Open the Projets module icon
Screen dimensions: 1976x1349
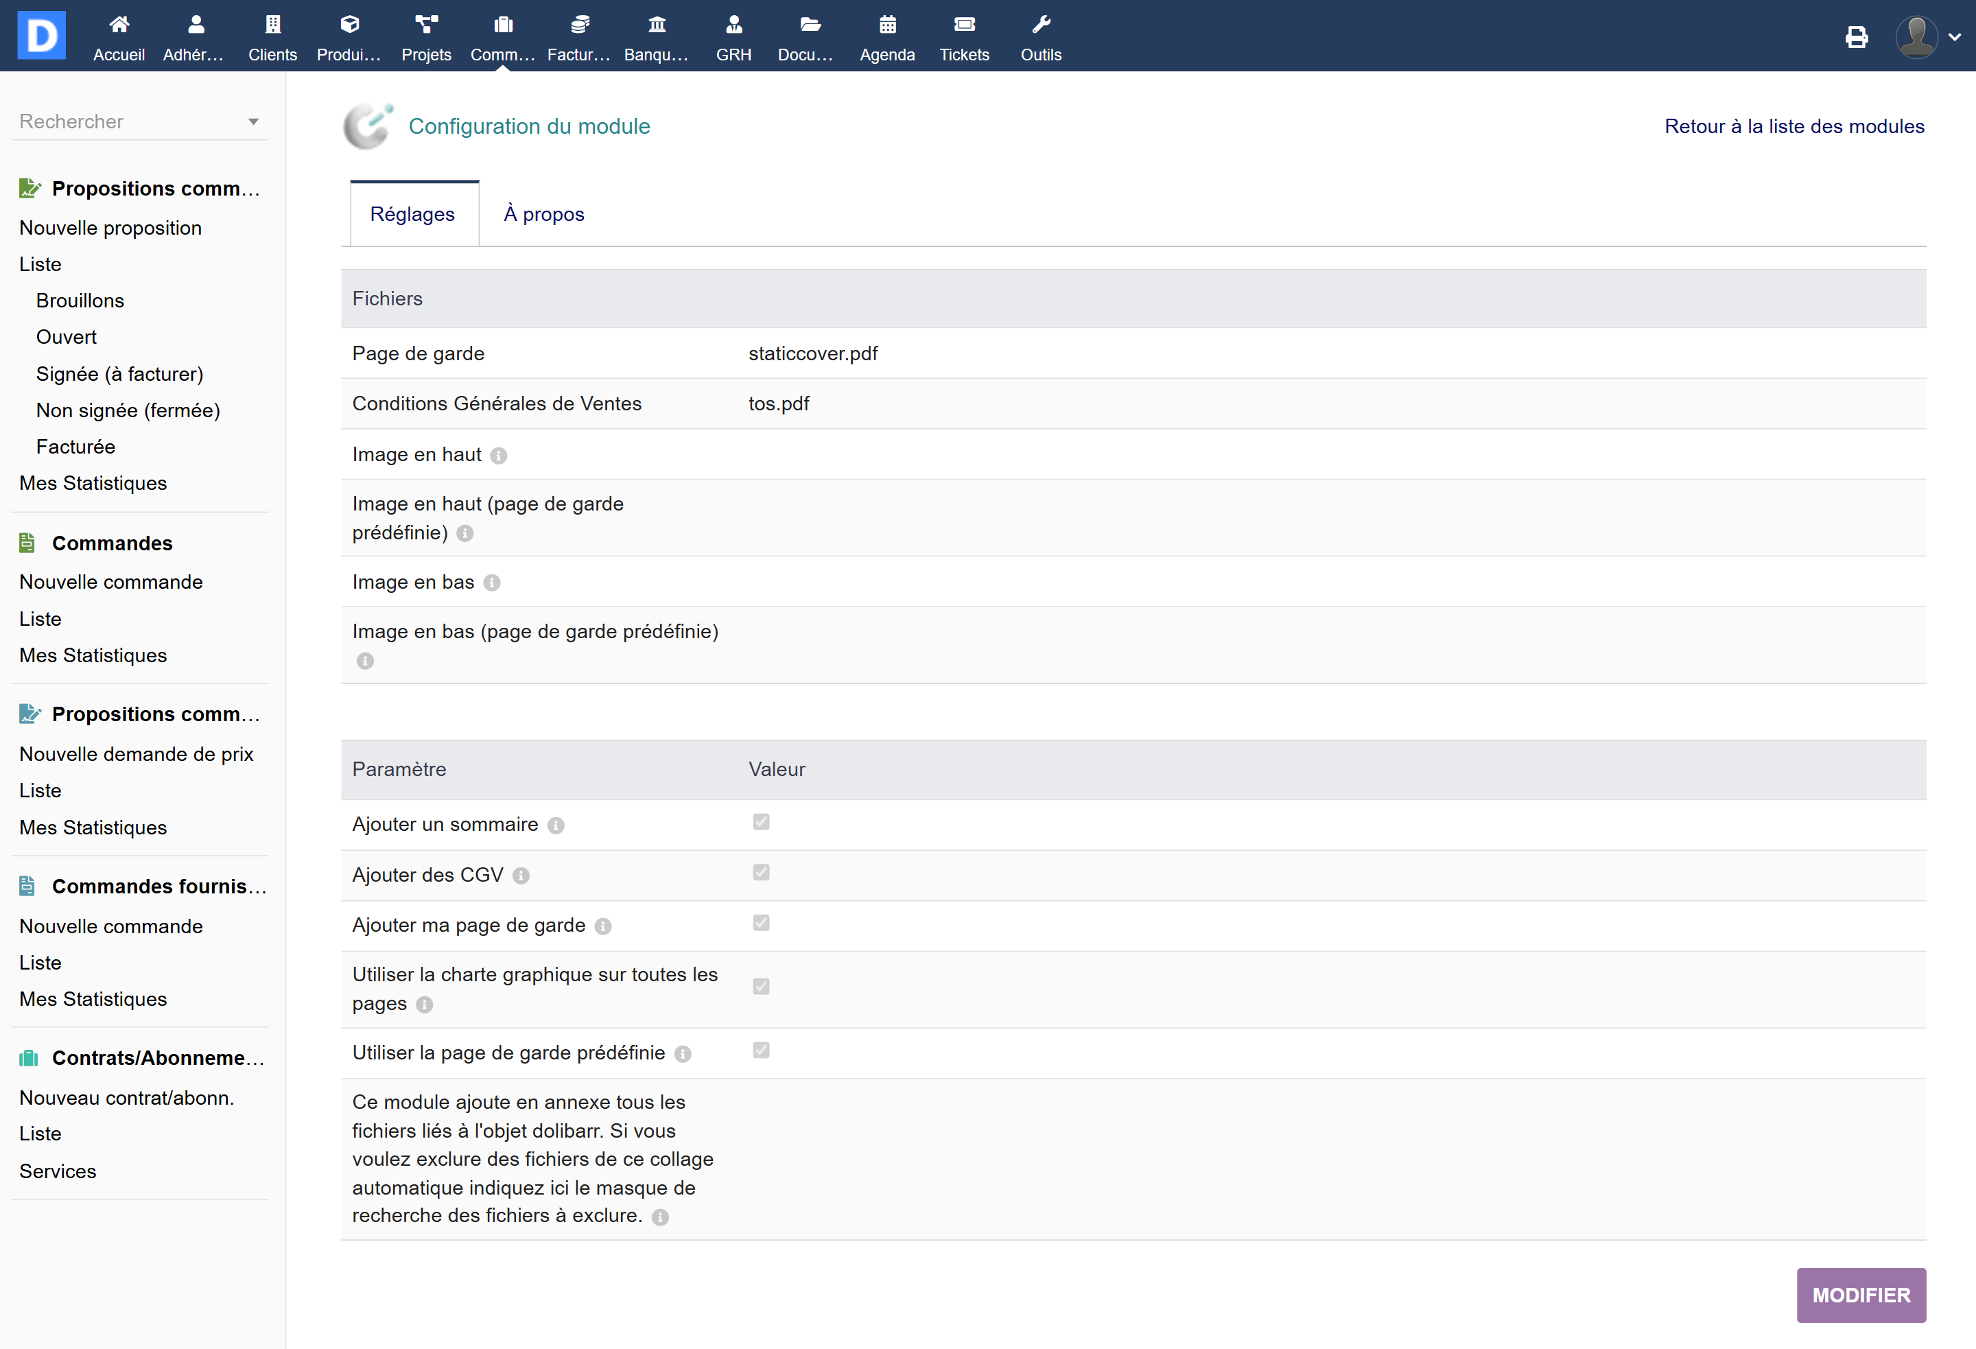(426, 25)
